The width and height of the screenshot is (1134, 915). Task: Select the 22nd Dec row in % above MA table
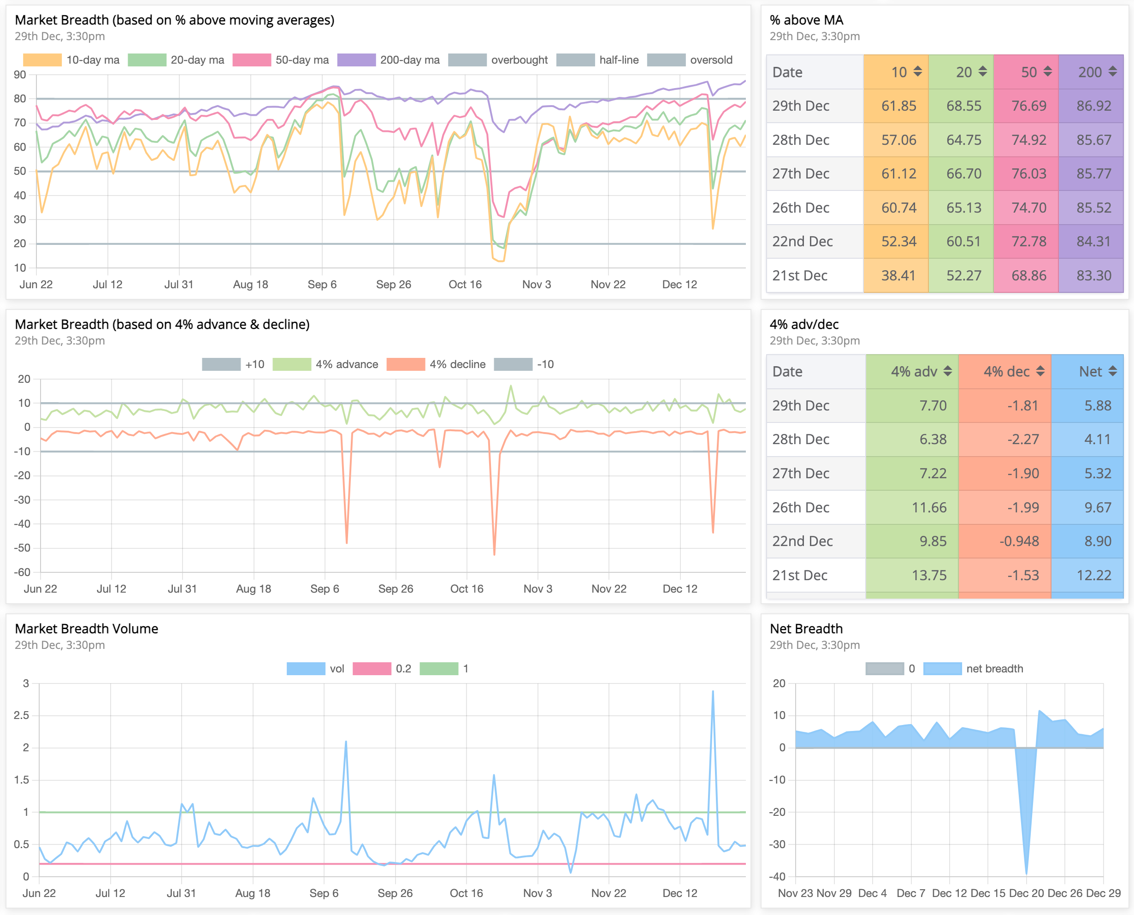[x=945, y=241]
